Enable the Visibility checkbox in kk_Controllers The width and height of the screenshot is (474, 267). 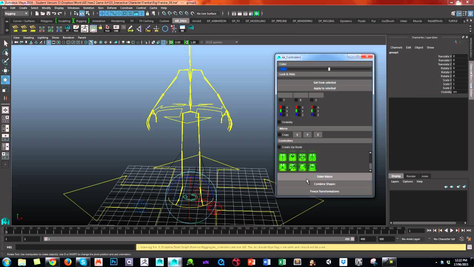[x=279, y=122]
